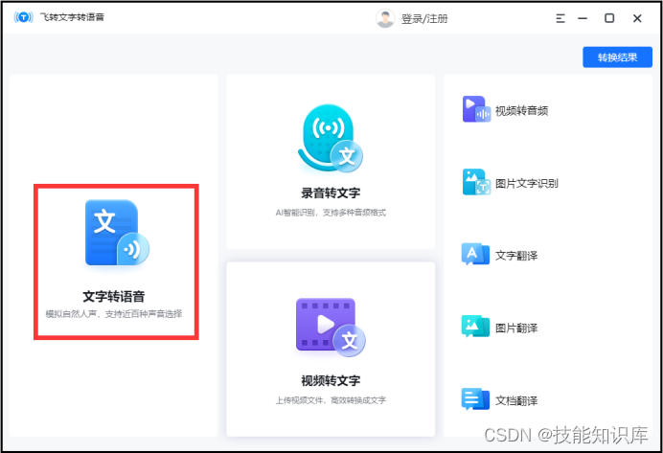Click the 视频转文字 title text

tap(331, 381)
